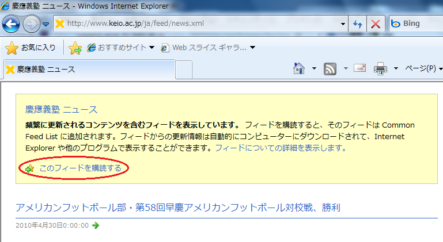Image resolution: width=443 pixels, height=242 pixels.
Task: Open the アメリカンフットボール部 article headline link
Action: coord(178,208)
